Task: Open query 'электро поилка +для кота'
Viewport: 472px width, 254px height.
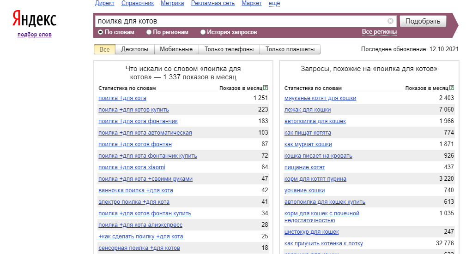Action: (x=134, y=202)
